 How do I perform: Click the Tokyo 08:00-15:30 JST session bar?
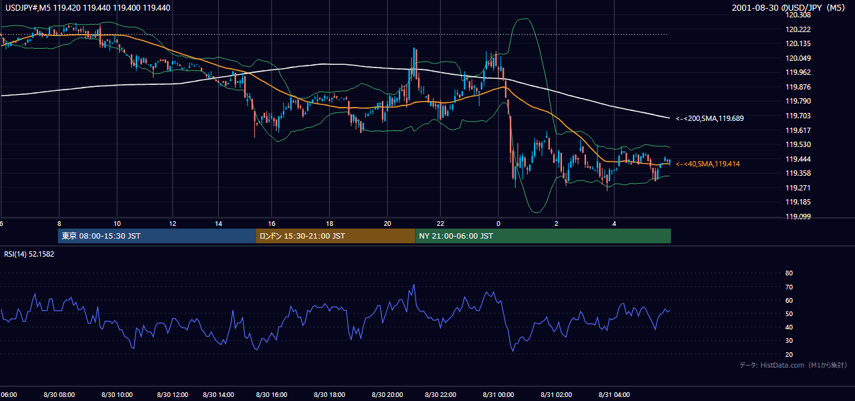157,236
